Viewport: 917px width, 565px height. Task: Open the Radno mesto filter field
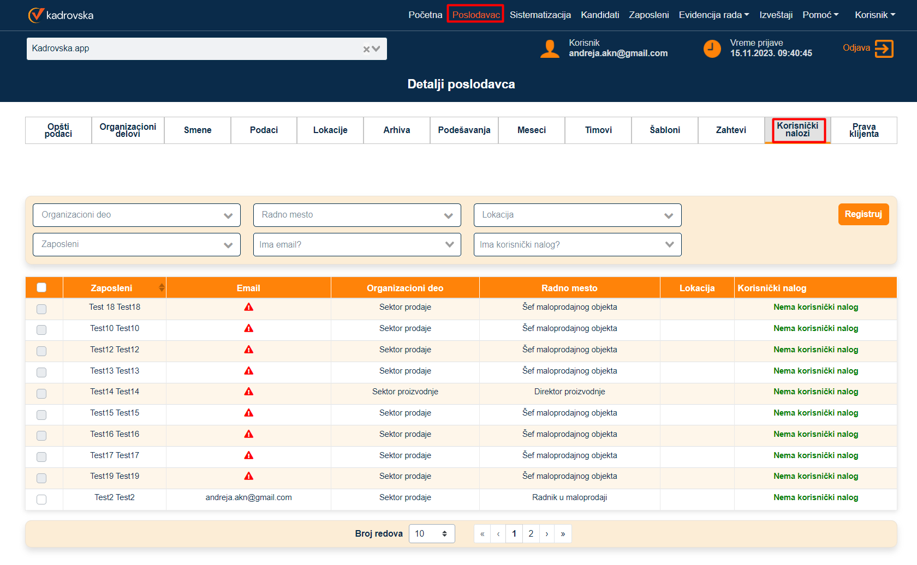coord(357,215)
